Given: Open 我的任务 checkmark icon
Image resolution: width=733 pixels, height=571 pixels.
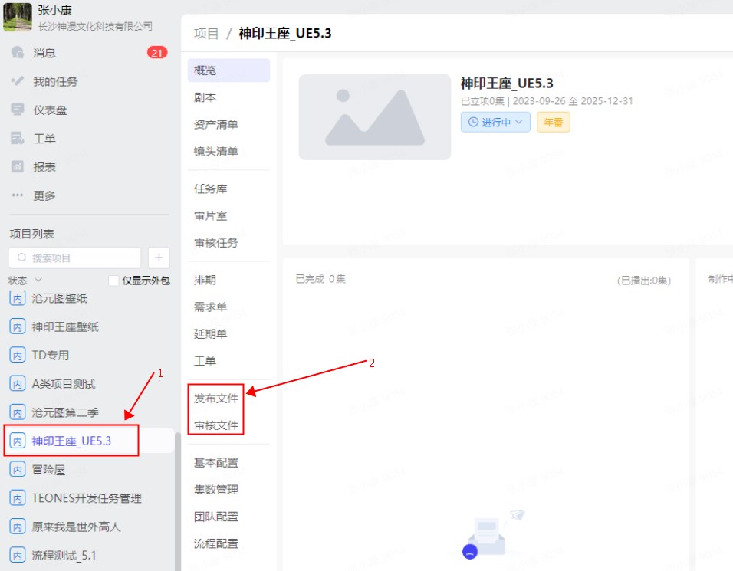Looking at the screenshot, I should click(18, 81).
